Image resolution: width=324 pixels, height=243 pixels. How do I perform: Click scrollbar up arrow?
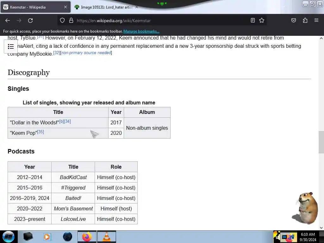pos(321,38)
